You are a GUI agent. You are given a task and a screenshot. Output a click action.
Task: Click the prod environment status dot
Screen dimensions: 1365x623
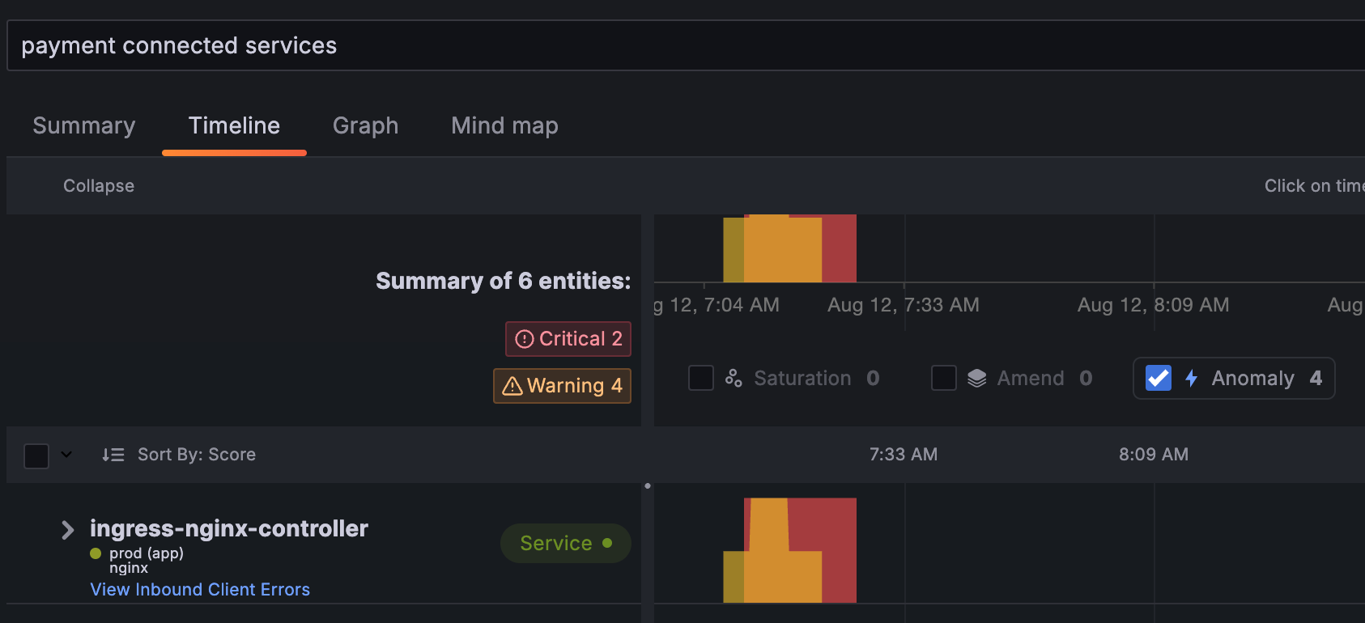(96, 553)
